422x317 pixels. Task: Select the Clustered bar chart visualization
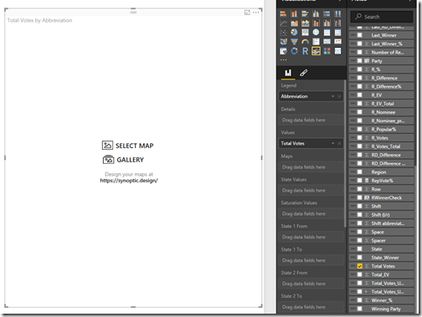click(x=305, y=13)
